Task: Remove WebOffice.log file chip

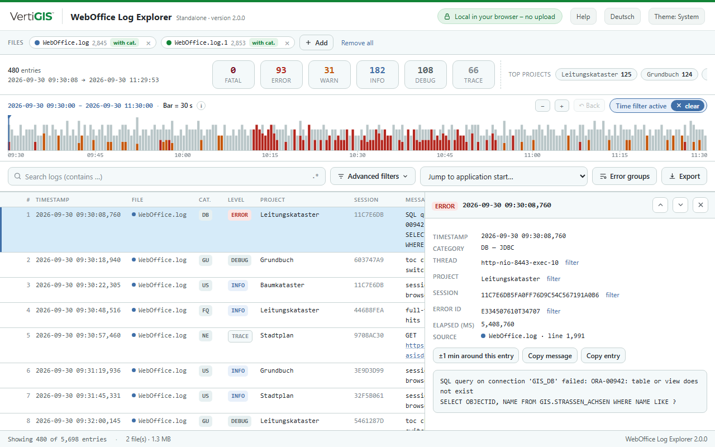Action: [x=148, y=43]
